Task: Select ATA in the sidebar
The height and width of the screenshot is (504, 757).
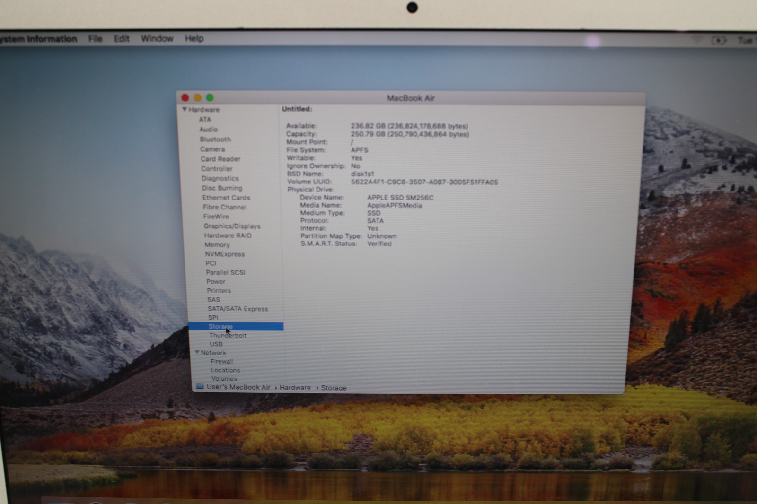Action: (x=205, y=120)
